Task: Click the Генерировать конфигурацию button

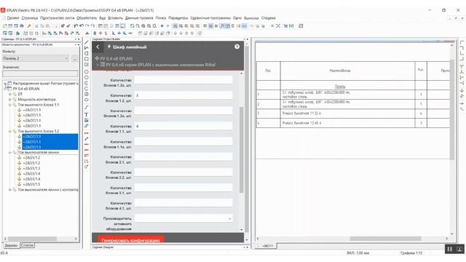Action: coord(131,240)
